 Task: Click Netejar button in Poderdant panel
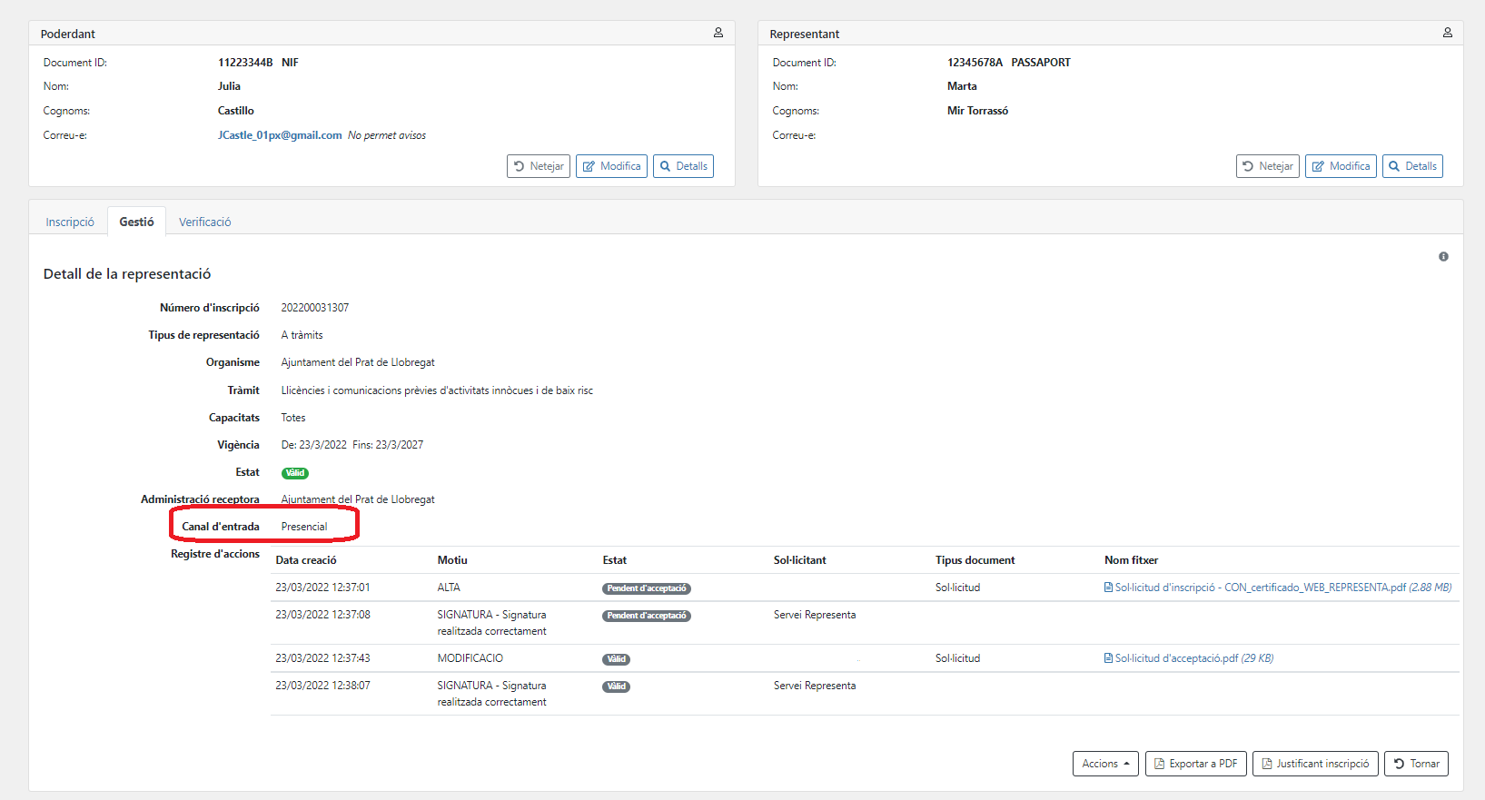tap(539, 166)
